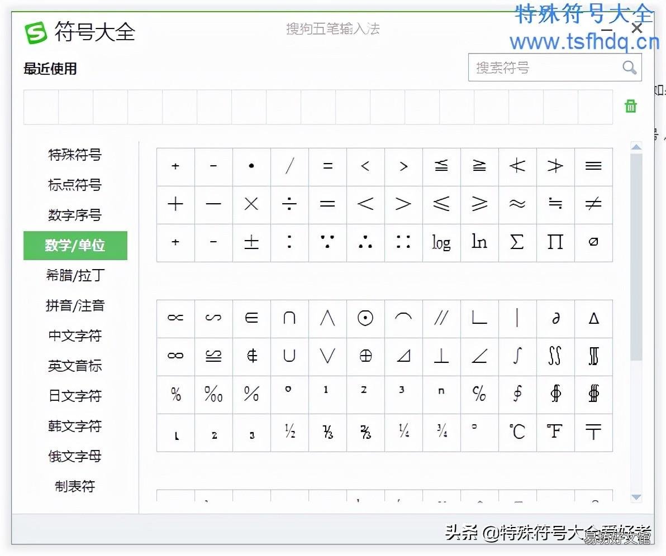Insert the approximately equal ≈ symbol
This screenshot has width=666, height=556.
517,204
